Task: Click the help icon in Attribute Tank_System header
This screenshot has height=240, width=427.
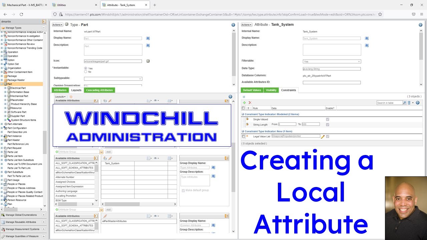Action: click(420, 25)
